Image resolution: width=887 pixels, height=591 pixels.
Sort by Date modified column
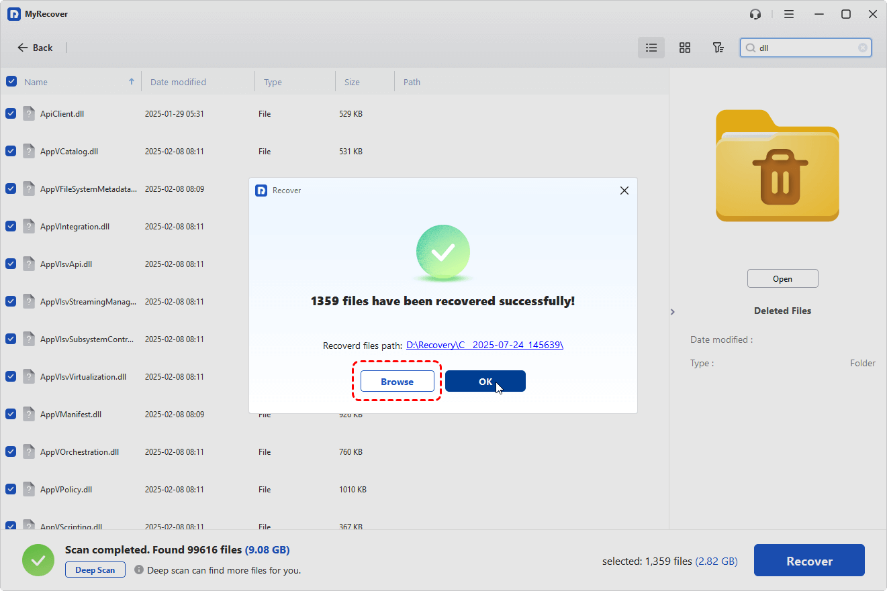pyautogui.click(x=178, y=82)
